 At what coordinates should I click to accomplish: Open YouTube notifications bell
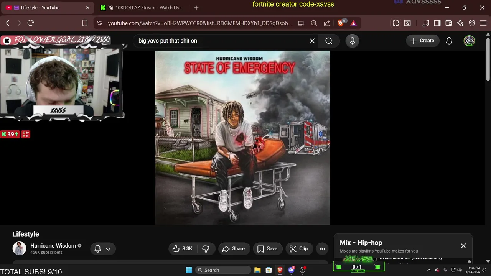tap(449, 41)
